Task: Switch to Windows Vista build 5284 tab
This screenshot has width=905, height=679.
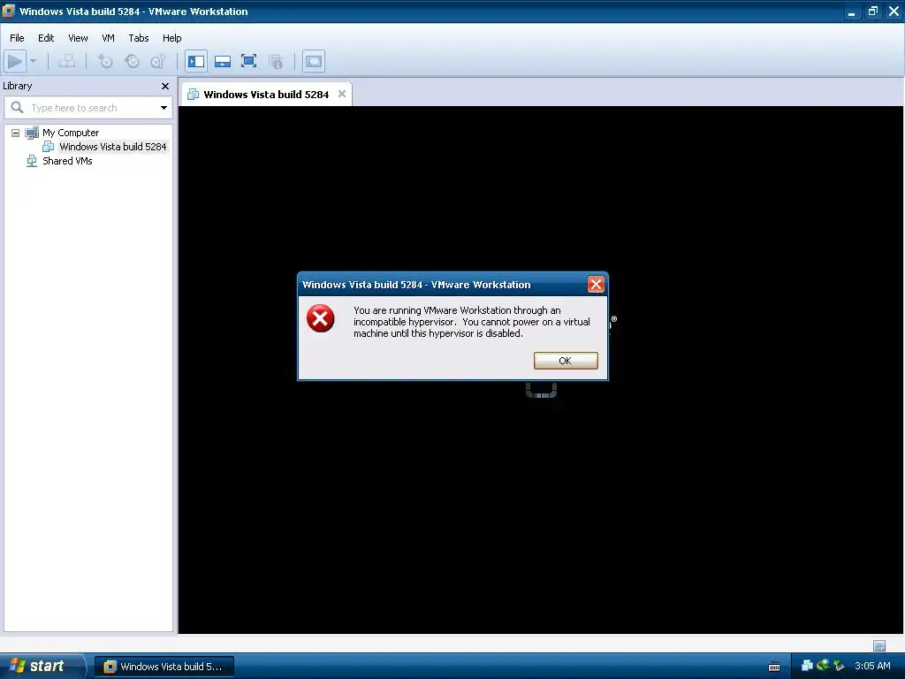Action: coord(266,94)
